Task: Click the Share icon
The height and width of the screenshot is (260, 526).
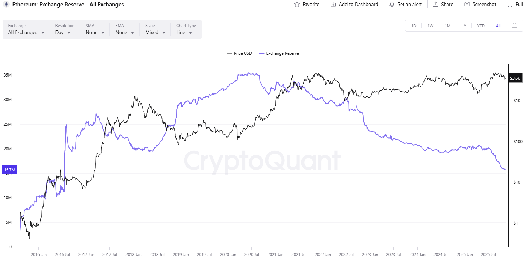Action: coord(436,5)
